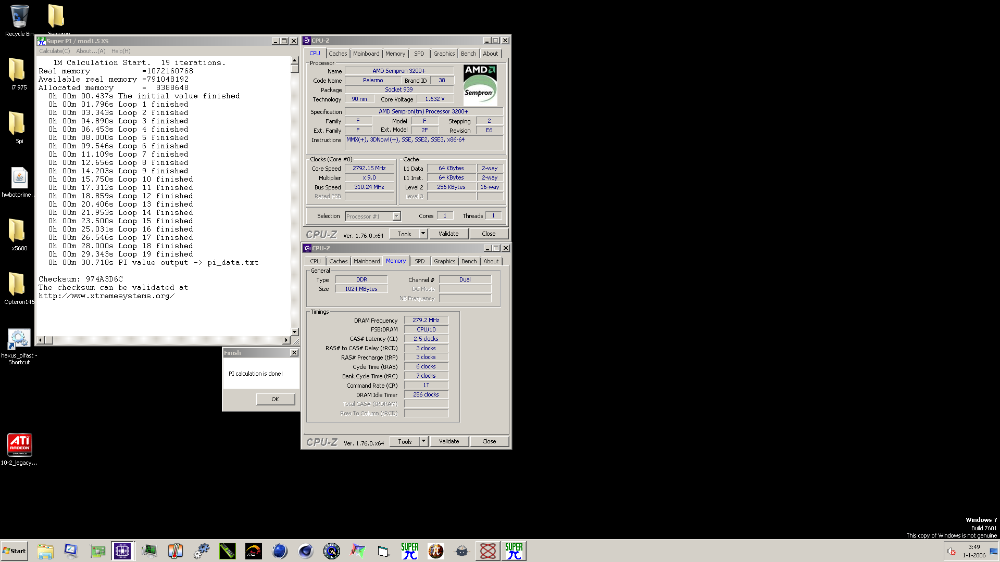1000x562 pixels.
Task: Select the CPU-Z taskbar icon
Action: coord(123,551)
